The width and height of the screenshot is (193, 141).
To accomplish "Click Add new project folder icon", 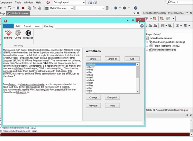I will 155,18.
